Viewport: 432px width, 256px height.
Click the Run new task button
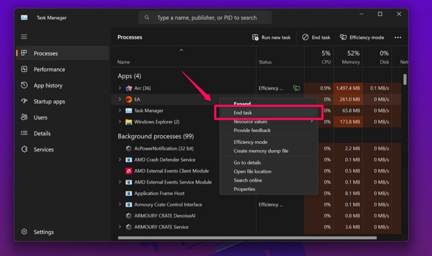point(271,37)
